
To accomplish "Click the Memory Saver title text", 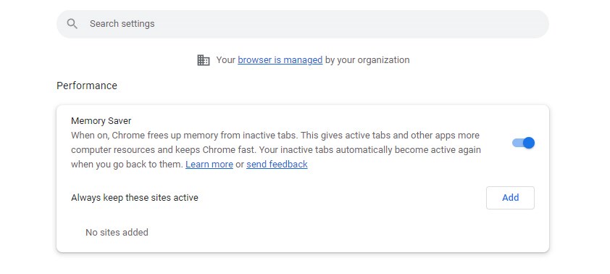I will click(101, 121).
